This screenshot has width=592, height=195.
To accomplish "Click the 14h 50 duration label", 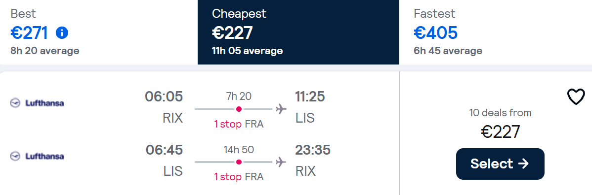I will 239,149.
